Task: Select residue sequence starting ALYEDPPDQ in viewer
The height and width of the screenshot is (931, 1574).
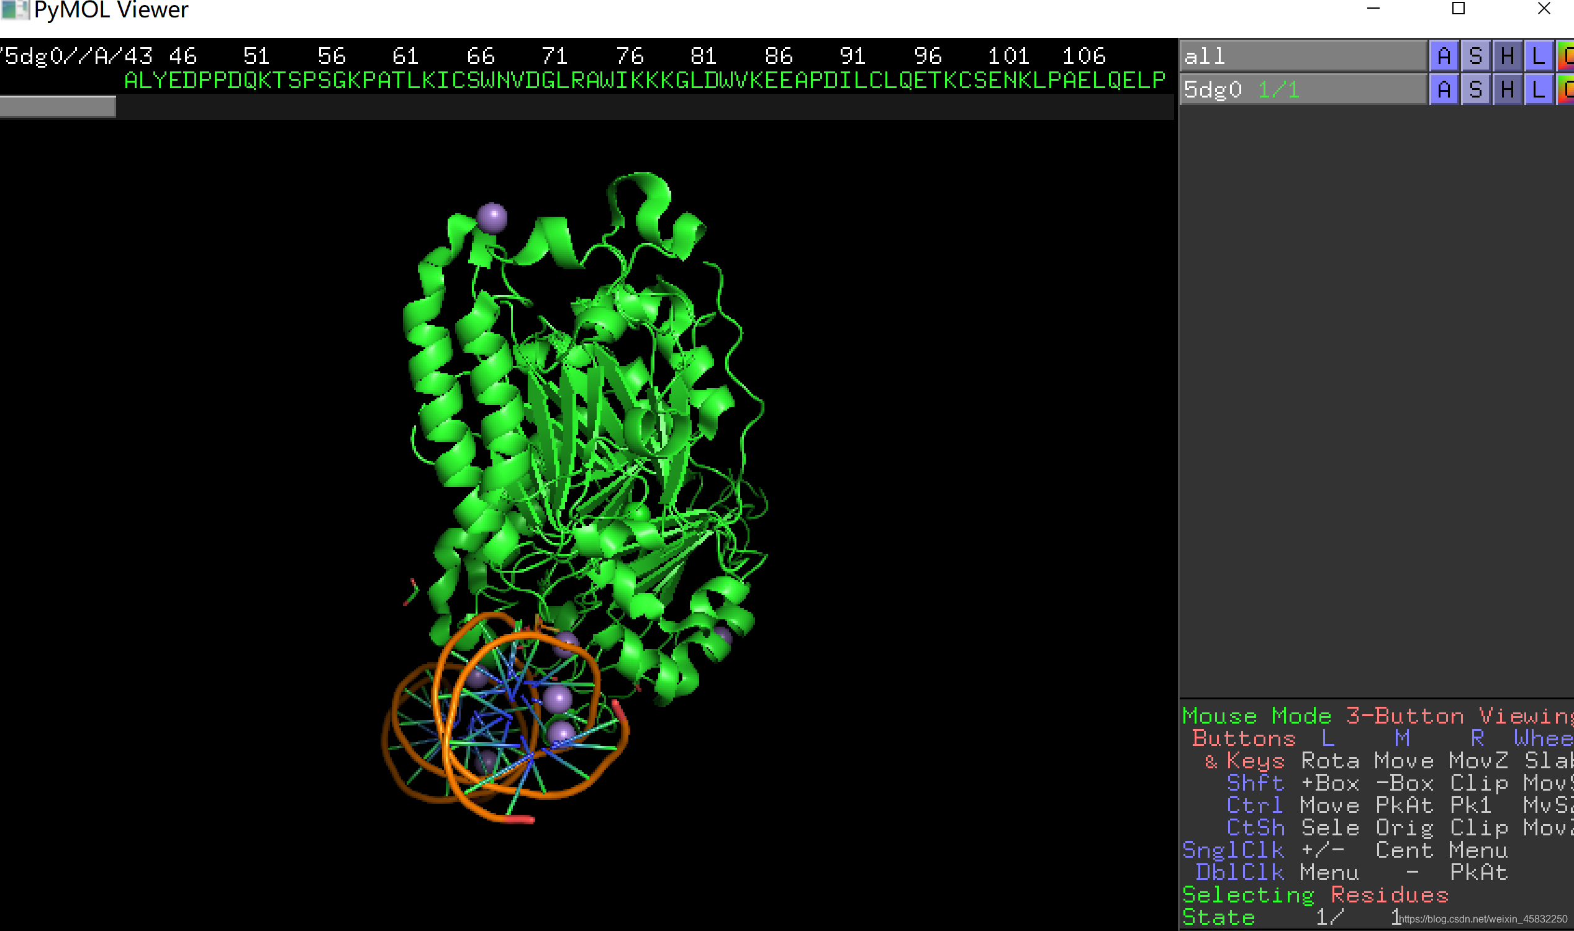Action: point(188,80)
